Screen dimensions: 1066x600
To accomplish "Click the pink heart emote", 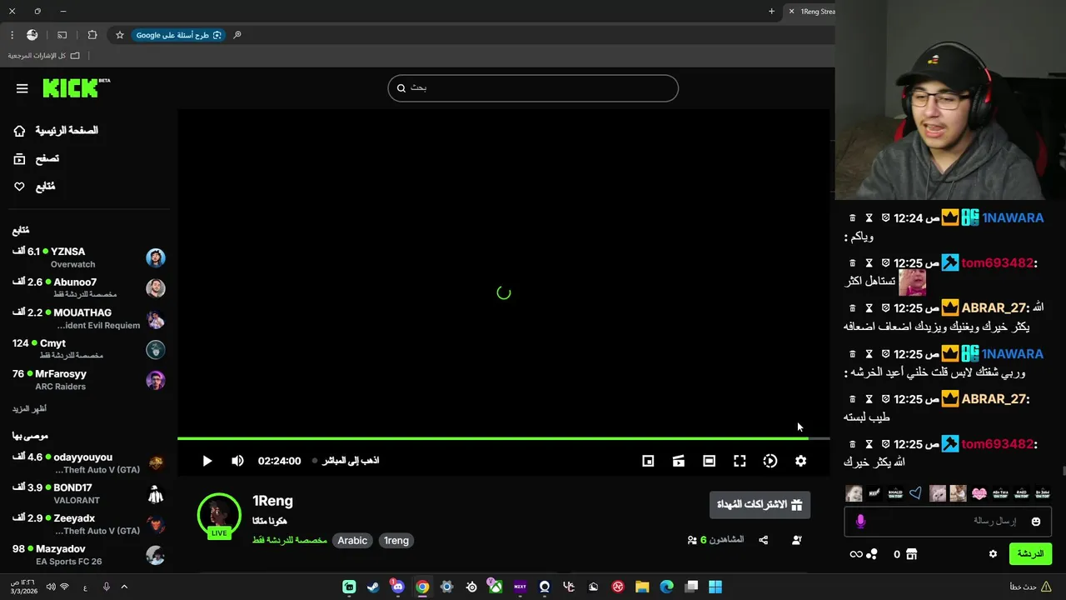I will click(x=979, y=493).
